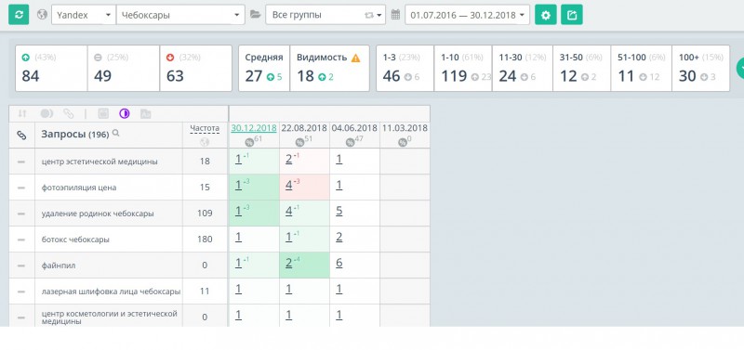Click the save icon in table toolbar
The width and height of the screenshot is (744, 350).
(103, 113)
